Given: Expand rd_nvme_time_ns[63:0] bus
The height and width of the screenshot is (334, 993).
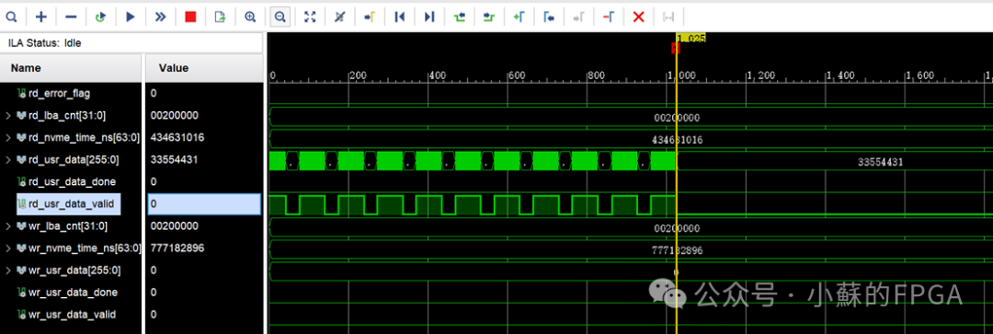Looking at the screenshot, I should (7, 137).
